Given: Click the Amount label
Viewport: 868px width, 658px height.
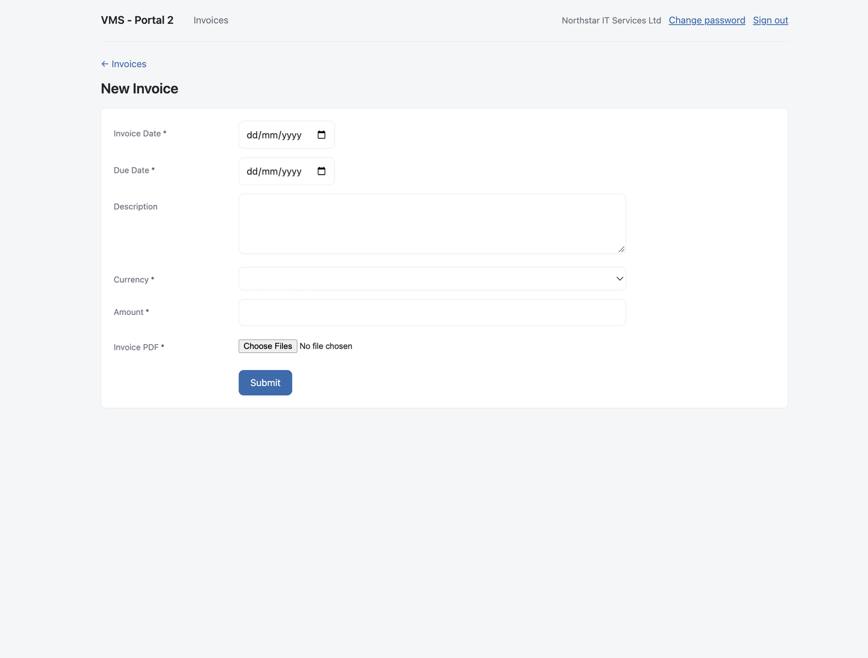Looking at the screenshot, I should point(131,312).
